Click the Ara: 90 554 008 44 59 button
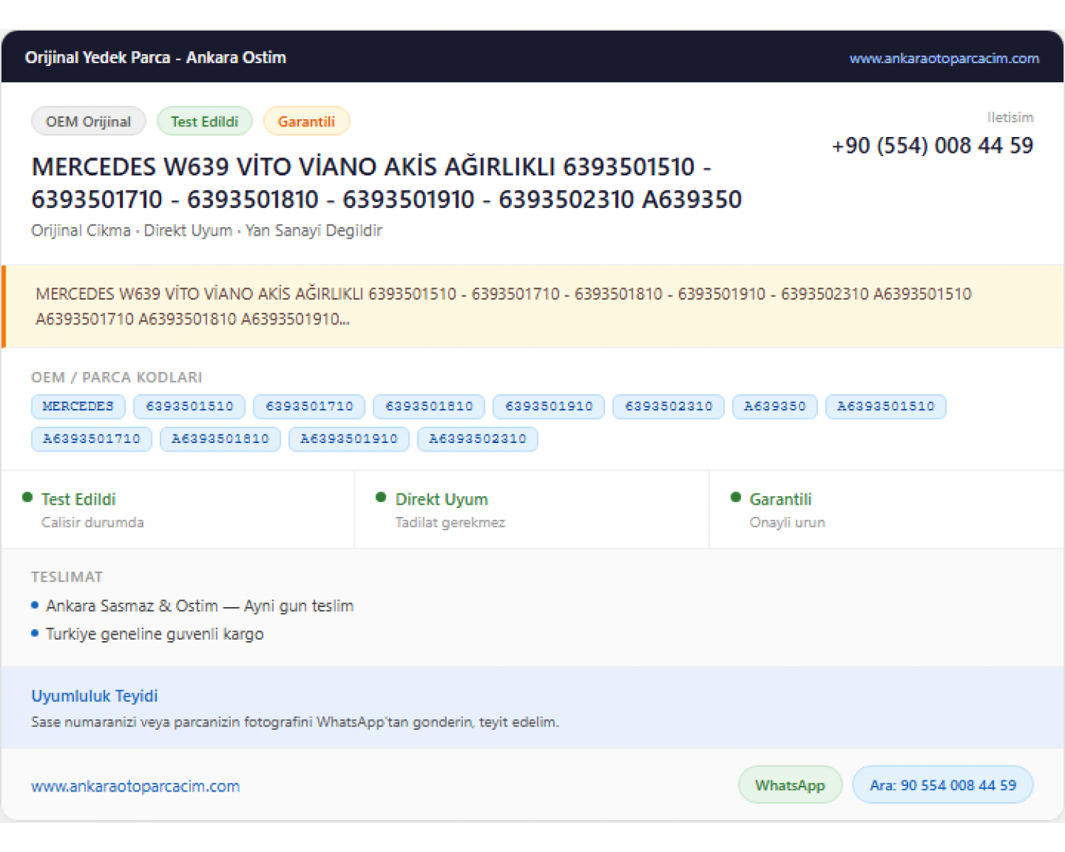The image size is (1065, 852). [943, 785]
